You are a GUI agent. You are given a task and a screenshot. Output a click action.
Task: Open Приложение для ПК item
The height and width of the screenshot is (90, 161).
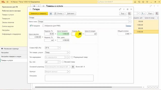coord(10,7)
